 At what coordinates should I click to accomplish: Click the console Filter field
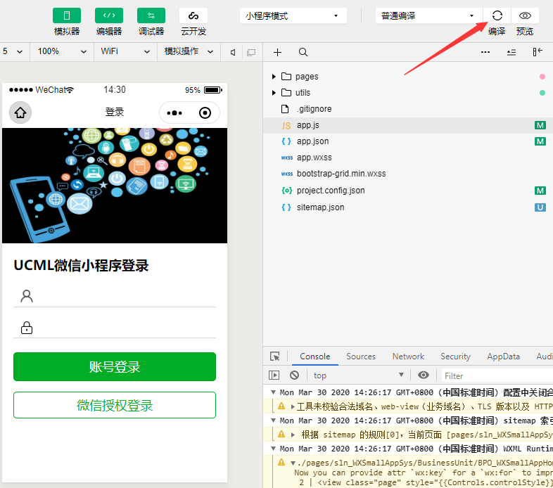tap(497, 376)
